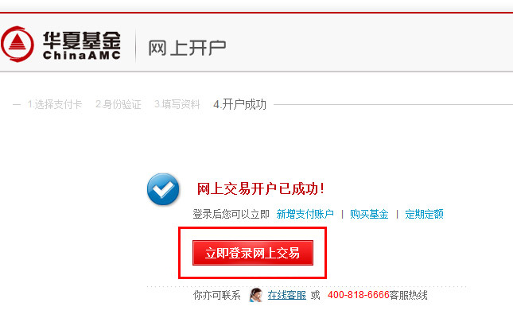Click the 网上交易开户已成功! heading
The image size is (513, 322).
[x=260, y=188]
